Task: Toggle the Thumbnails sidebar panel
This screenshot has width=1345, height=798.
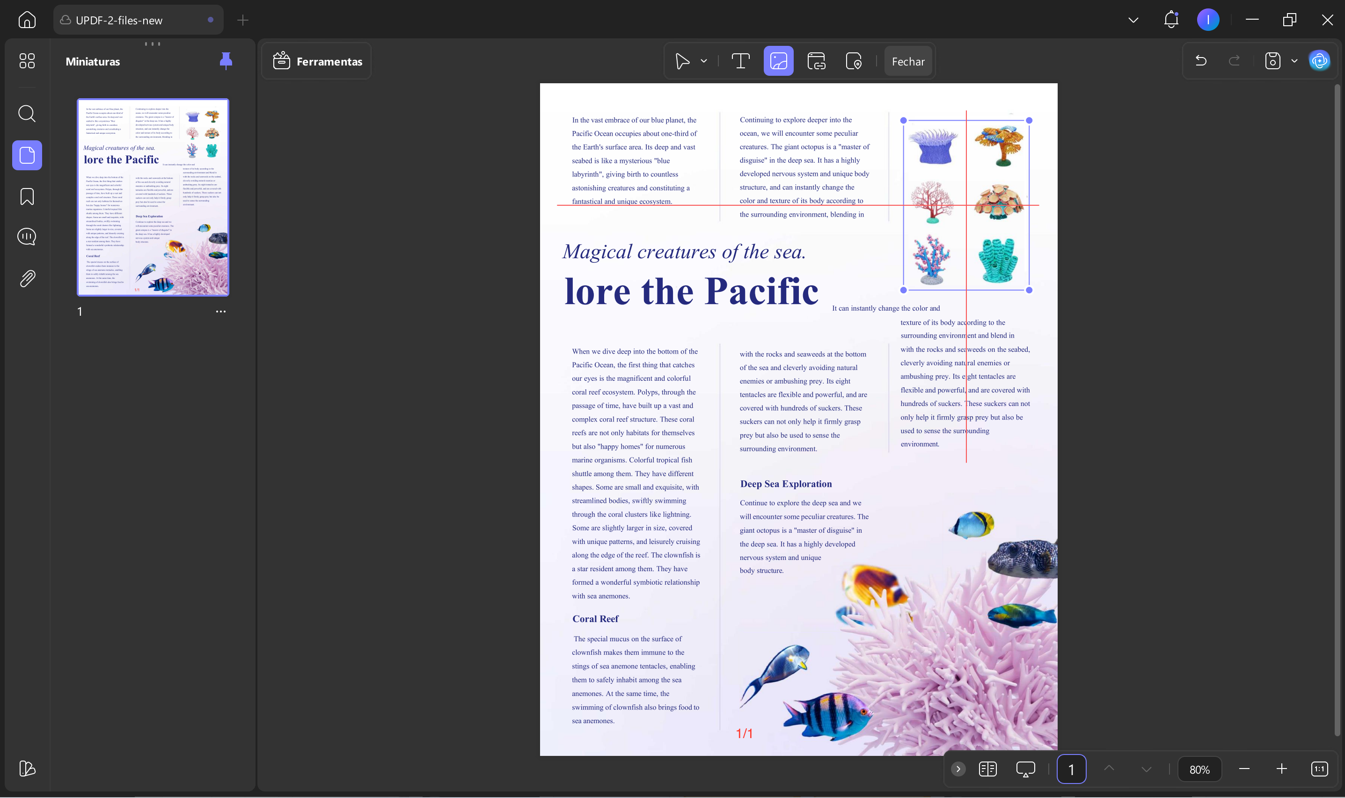Action: [x=27, y=155]
